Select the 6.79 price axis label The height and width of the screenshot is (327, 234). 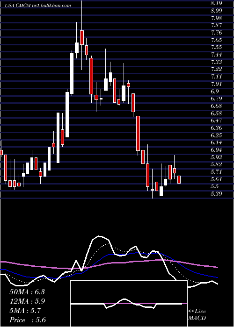216,99
